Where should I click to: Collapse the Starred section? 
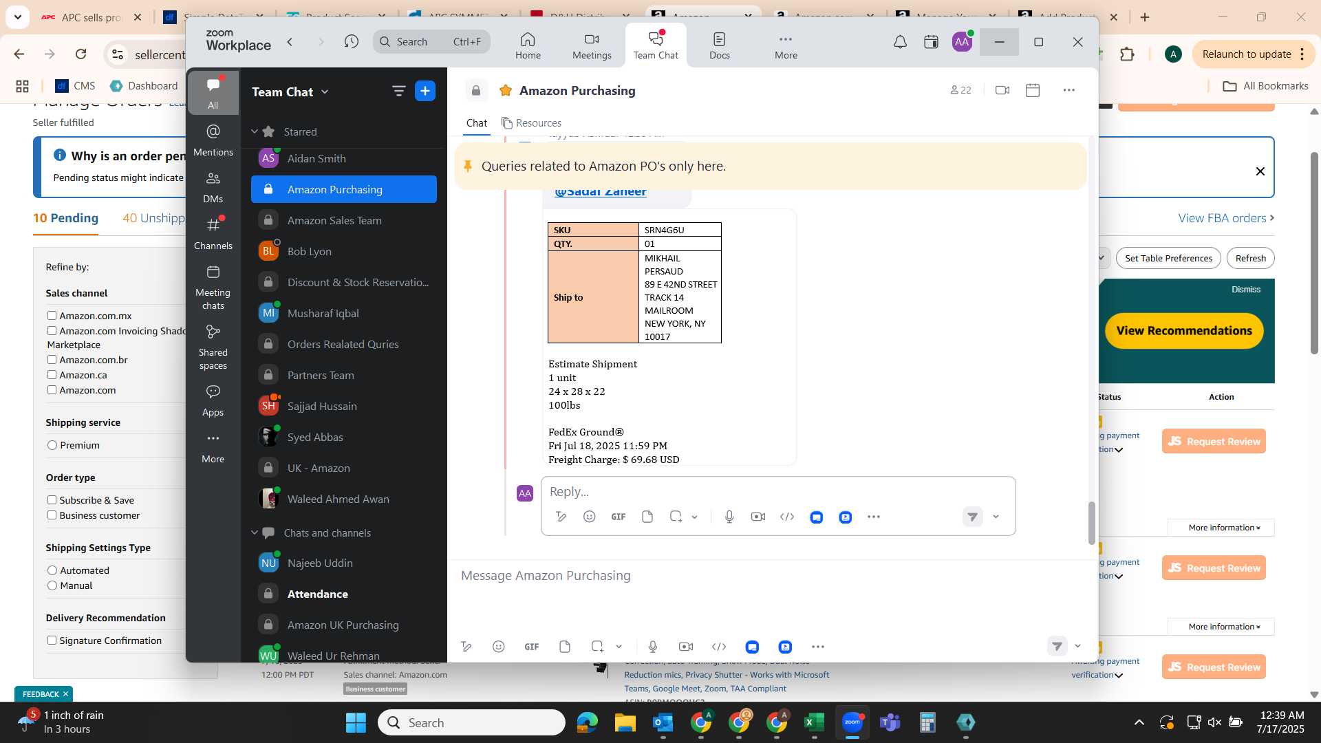click(255, 131)
